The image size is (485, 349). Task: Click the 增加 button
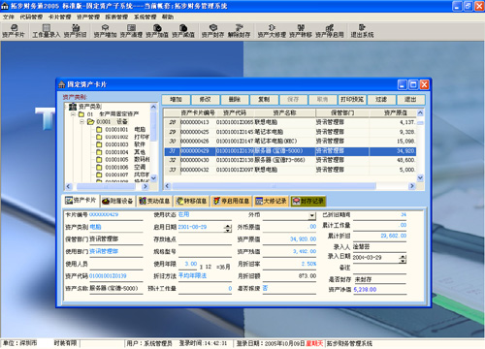(176, 100)
